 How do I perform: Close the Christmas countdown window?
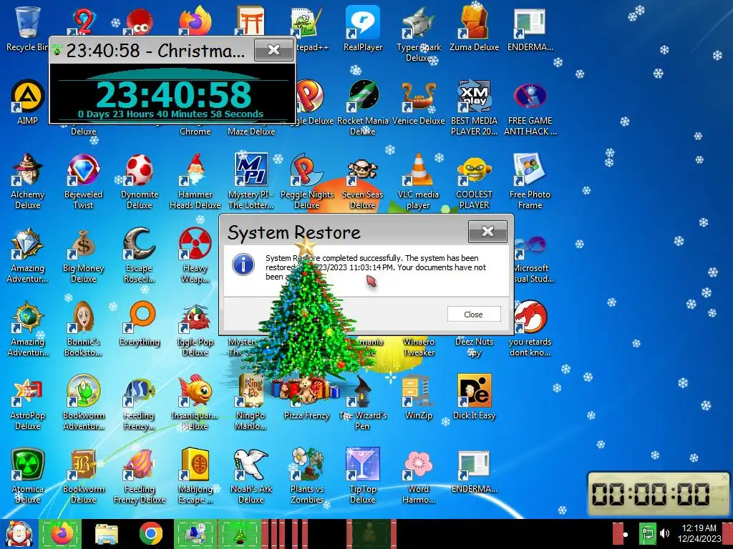point(273,50)
